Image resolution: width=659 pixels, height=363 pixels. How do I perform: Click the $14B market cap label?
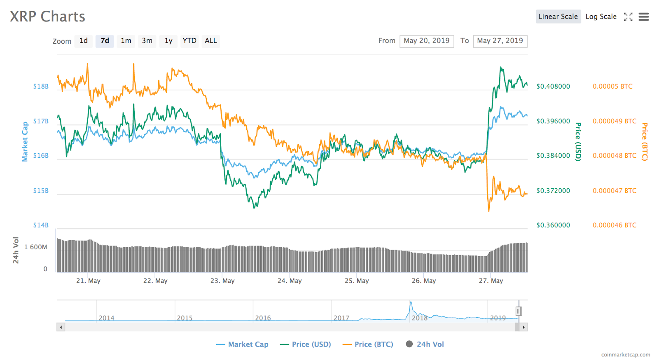click(41, 225)
